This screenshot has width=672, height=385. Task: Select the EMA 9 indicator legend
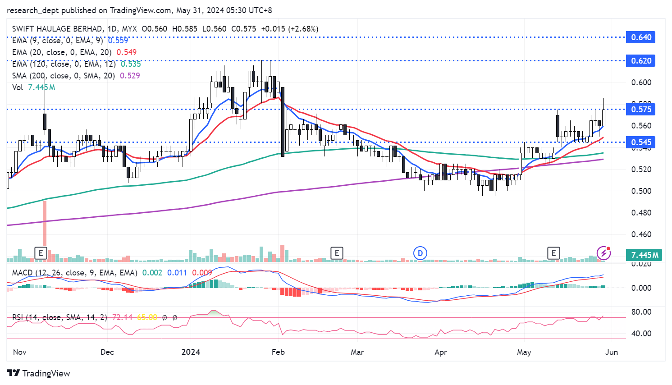coord(57,41)
